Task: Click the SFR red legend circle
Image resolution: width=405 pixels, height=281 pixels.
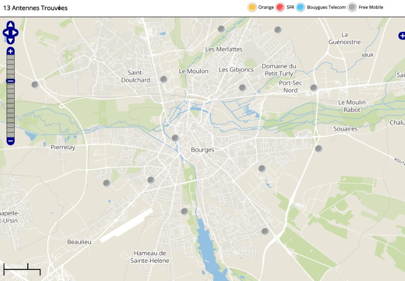Action: 280,7
